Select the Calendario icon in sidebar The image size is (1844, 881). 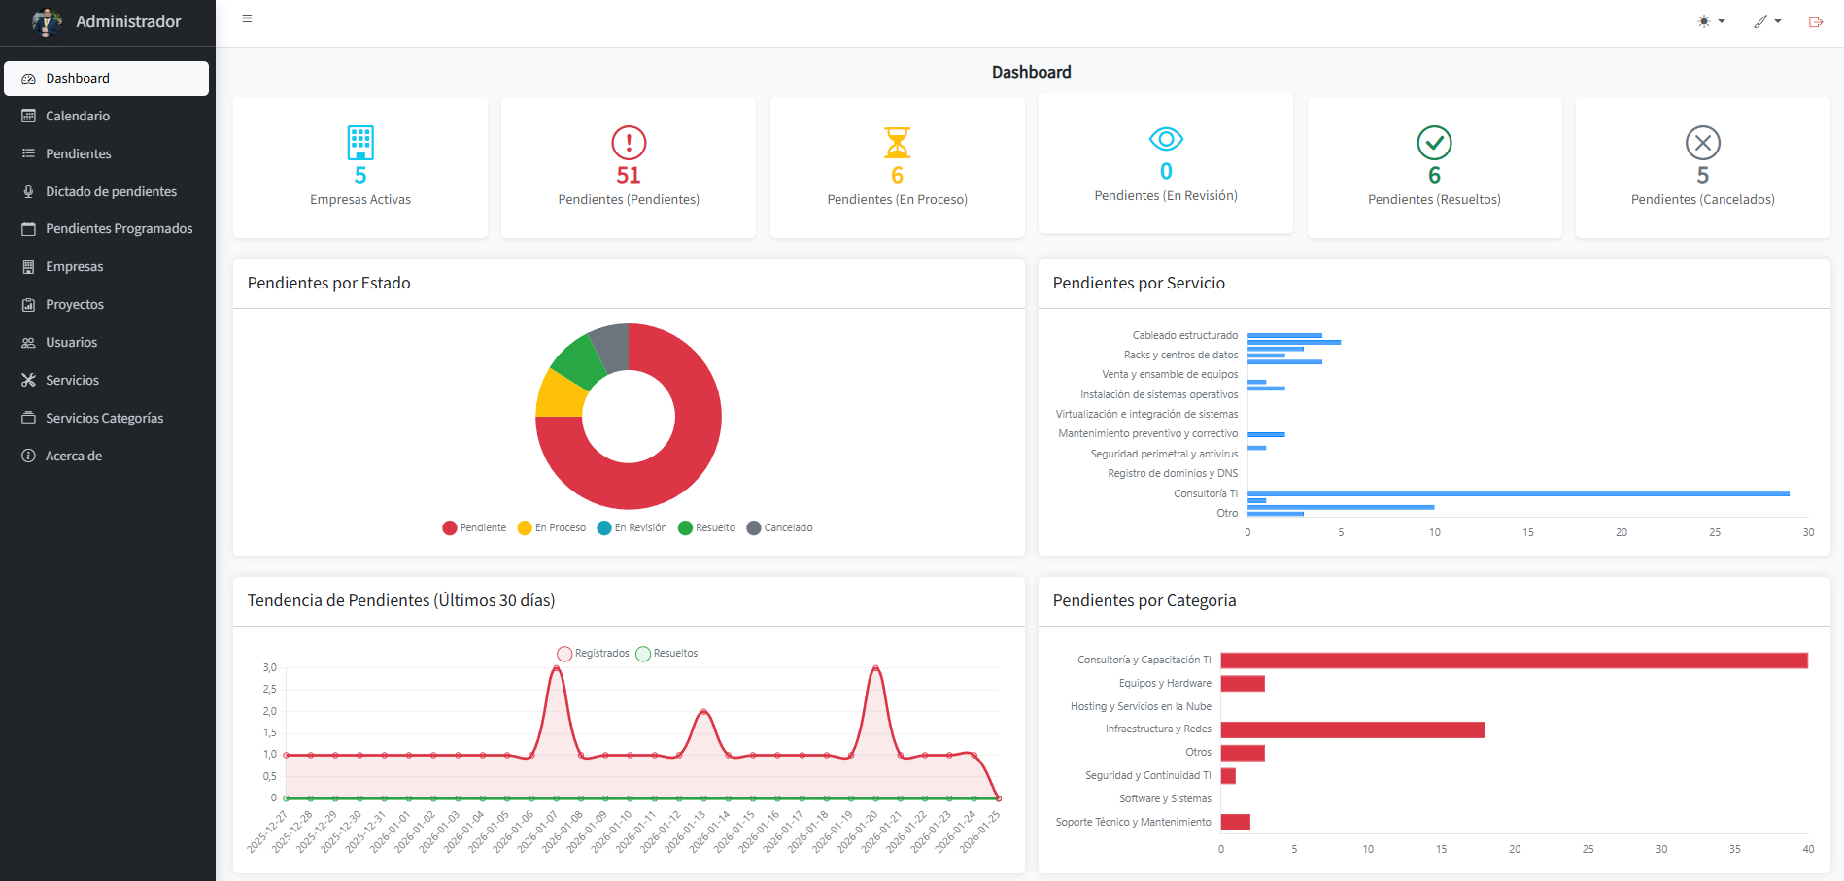coord(28,116)
